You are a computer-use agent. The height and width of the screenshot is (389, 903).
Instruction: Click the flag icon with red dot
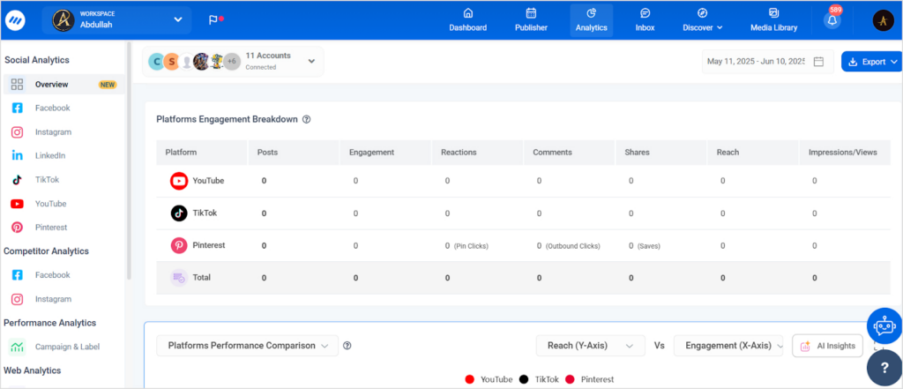215,20
